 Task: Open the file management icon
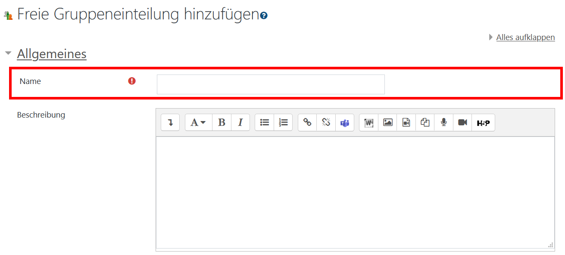(425, 122)
